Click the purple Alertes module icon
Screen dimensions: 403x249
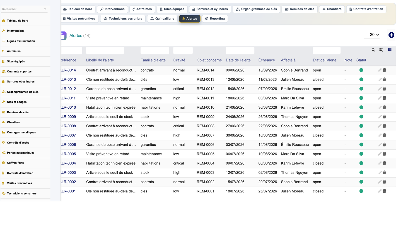[x=64, y=36]
